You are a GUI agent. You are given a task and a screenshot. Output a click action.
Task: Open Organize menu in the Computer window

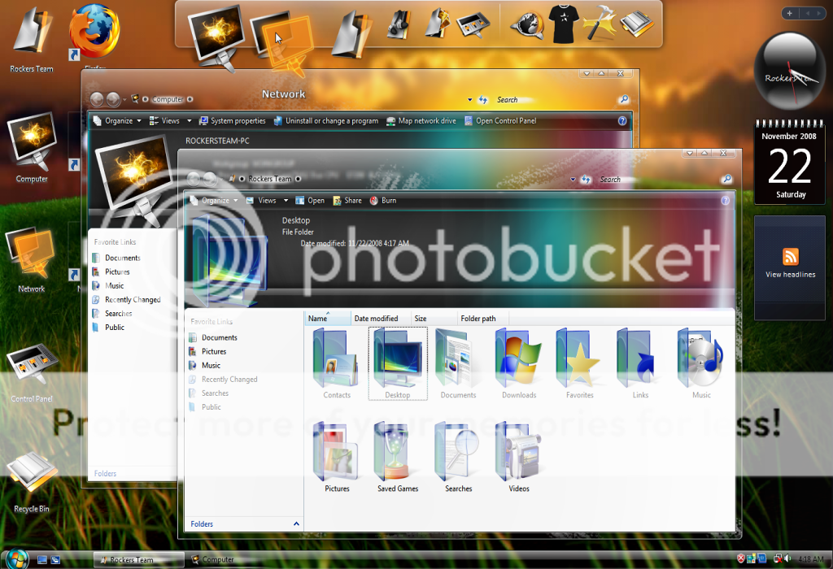click(117, 121)
